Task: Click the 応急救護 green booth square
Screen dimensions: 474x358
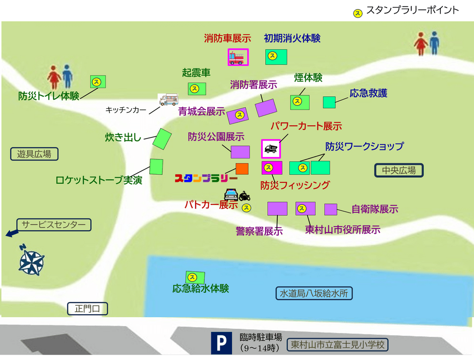Action: (329, 102)
